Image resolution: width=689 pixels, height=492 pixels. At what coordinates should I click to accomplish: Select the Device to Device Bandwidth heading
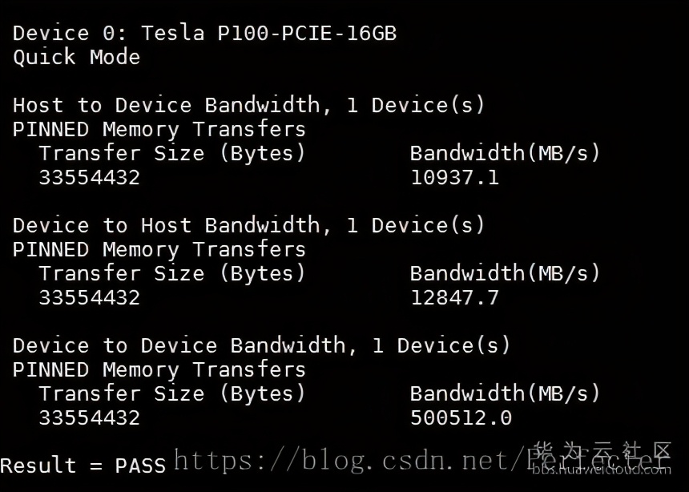point(261,345)
